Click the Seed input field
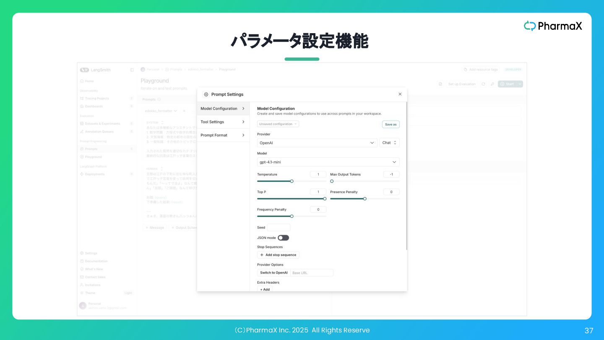604x340 pixels. point(279,228)
